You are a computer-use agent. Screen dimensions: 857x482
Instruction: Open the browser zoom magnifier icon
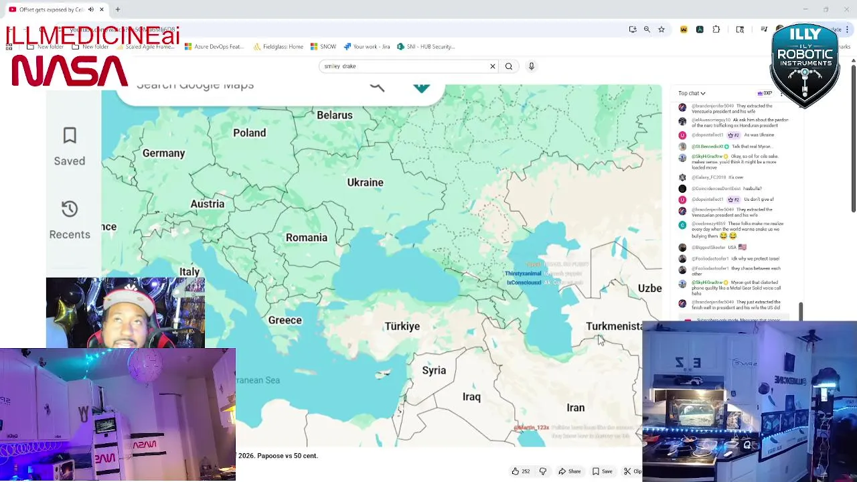tap(647, 29)
